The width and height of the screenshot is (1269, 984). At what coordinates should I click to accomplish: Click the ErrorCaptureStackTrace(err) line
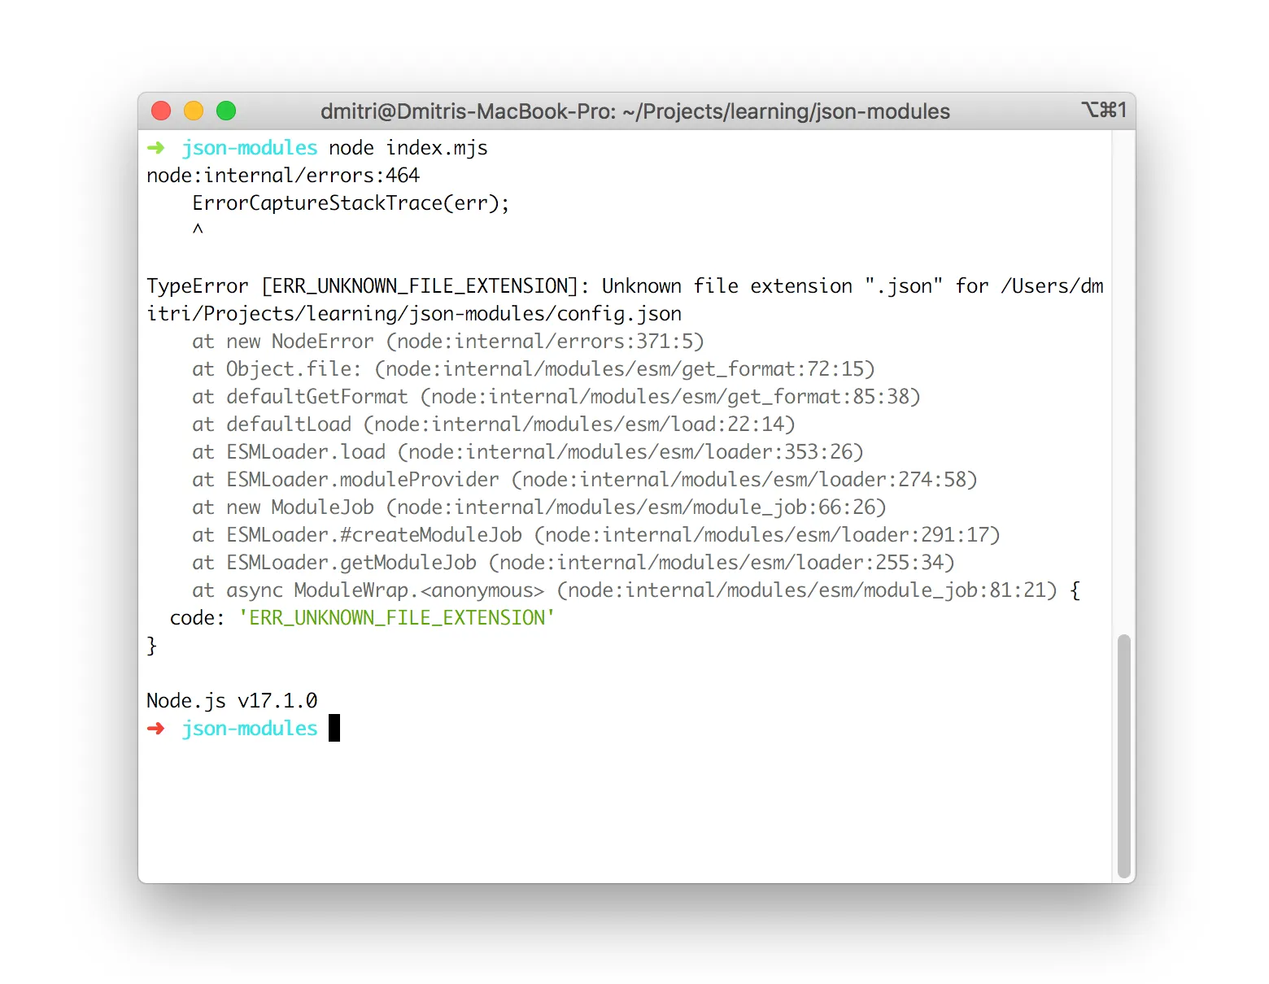[350, 202]
